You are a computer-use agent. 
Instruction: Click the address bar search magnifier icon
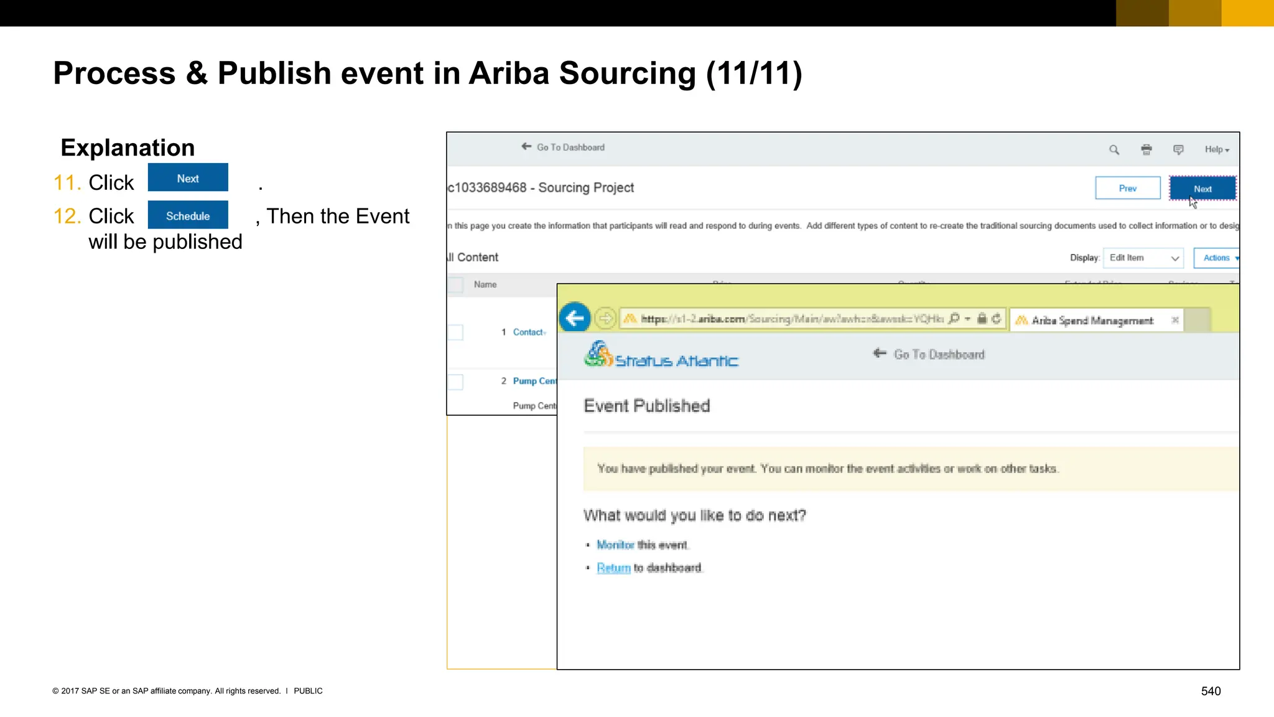(954, 319)
